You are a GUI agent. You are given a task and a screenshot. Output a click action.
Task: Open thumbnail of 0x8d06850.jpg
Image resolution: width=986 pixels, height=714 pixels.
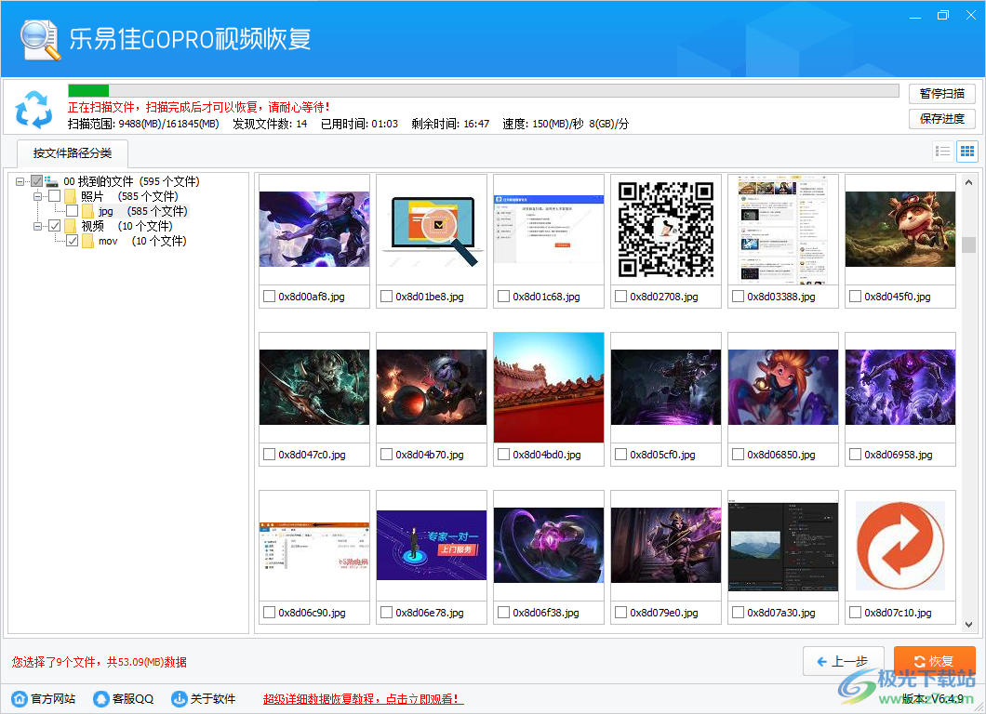pos(783,387)
